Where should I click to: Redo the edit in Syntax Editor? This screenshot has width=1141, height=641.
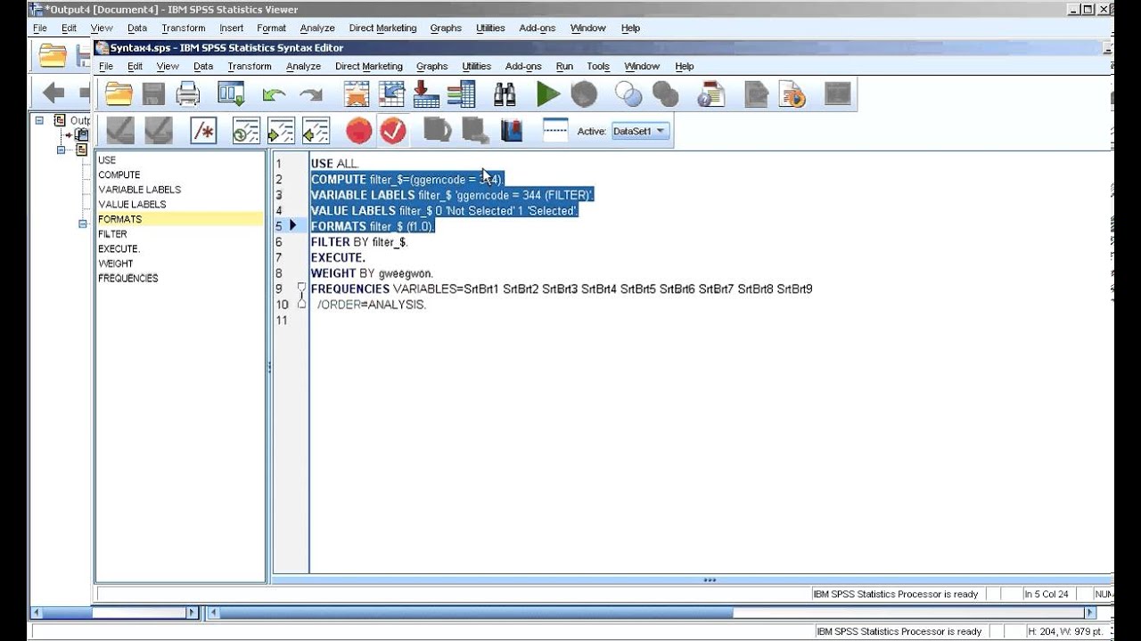point(311,94)
